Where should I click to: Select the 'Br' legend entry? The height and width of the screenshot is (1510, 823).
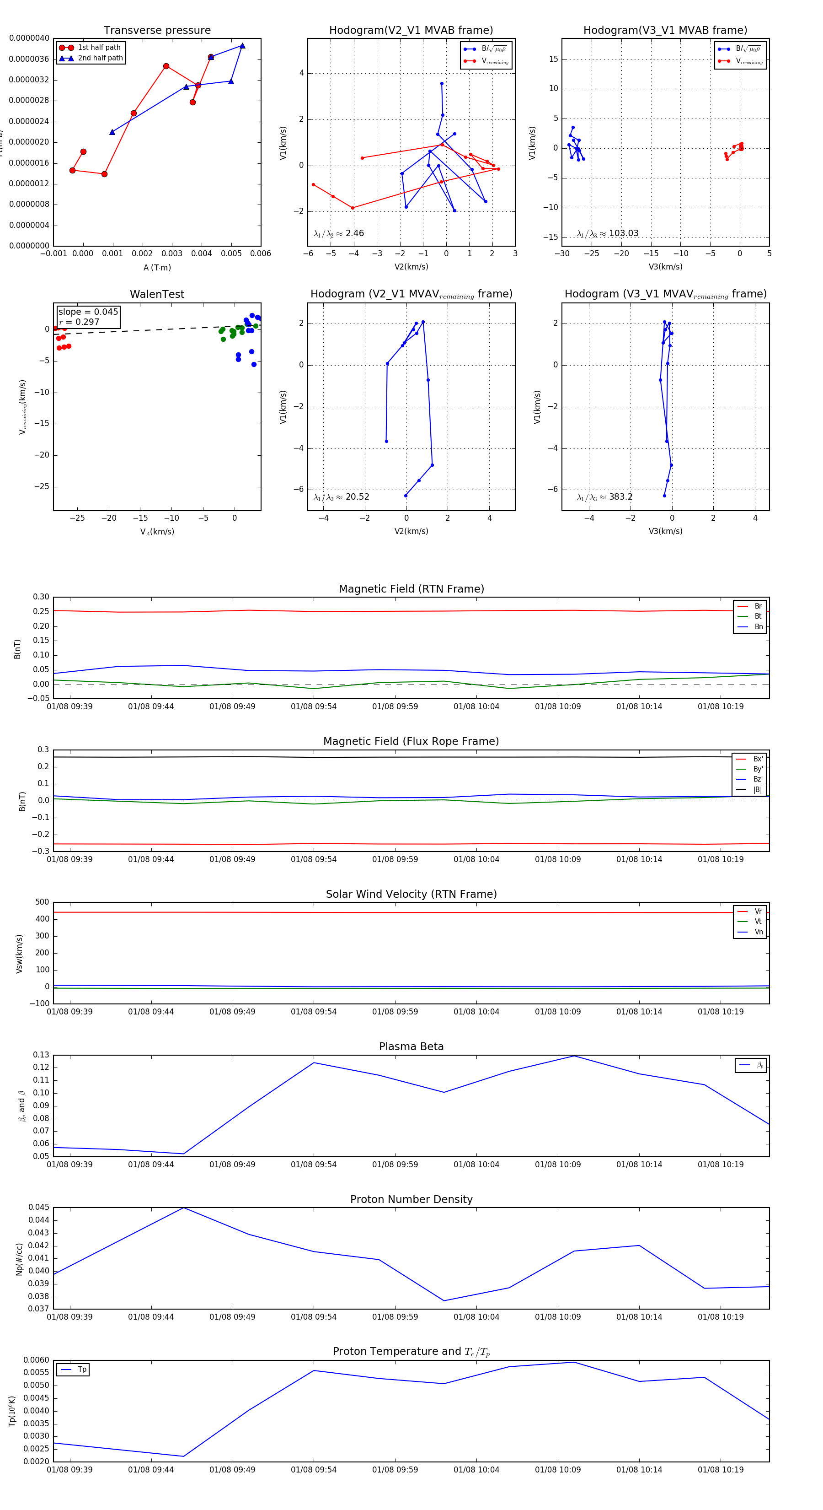(750, 606)
